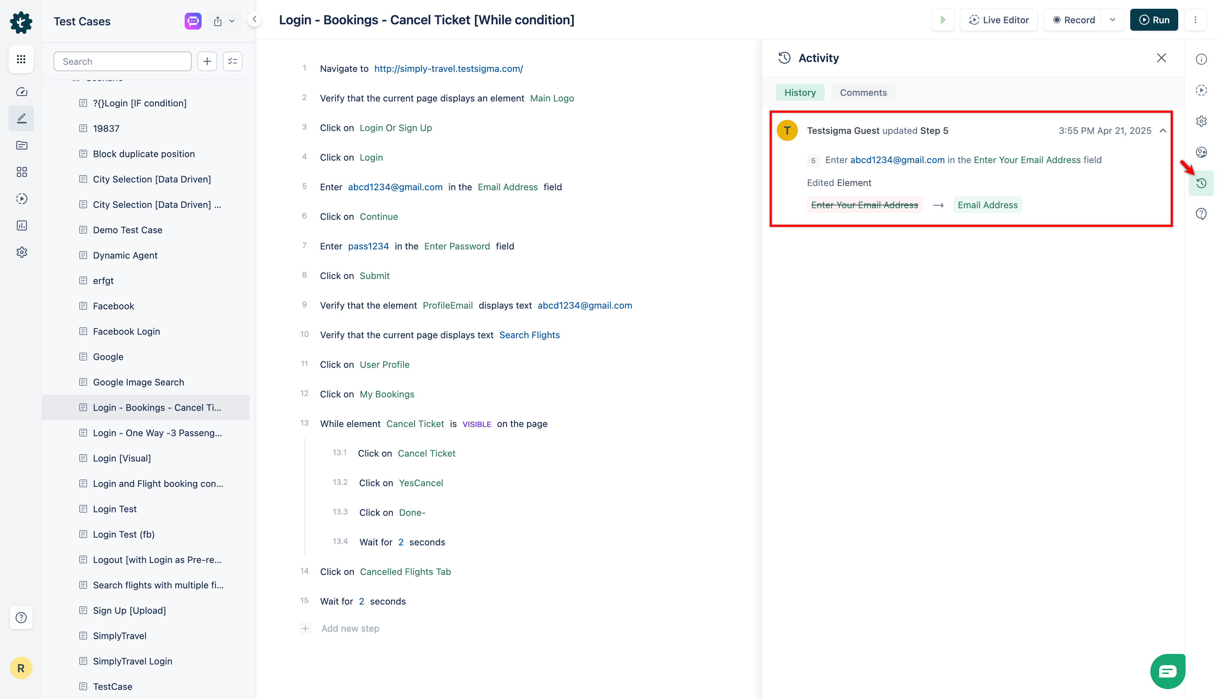The image size is (1218, 699).
Task: Open Settings gear at sidebar bottom
Action: tap(21, 252)
